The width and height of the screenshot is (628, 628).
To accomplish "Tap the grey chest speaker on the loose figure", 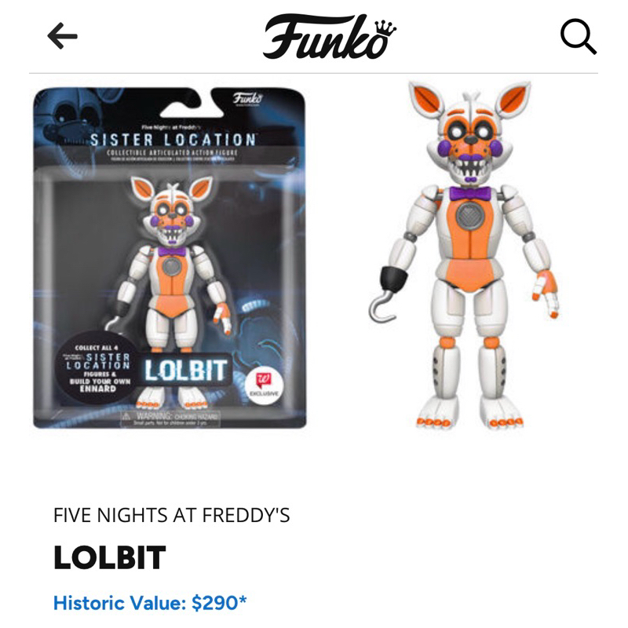I will pyautogui.click(x=469, y=217).
